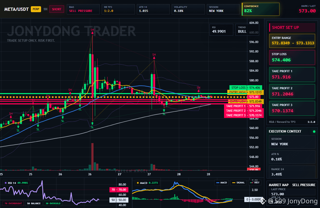The image size is (320, 208).
Task: Toggle the yellow SIGNAL line legend
Action: 238,183
